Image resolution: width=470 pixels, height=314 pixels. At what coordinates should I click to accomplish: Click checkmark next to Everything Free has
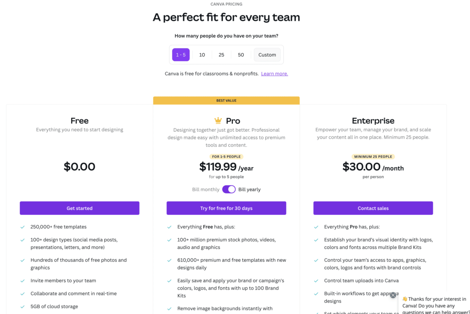pyautogui.click(x=169, y=227)
